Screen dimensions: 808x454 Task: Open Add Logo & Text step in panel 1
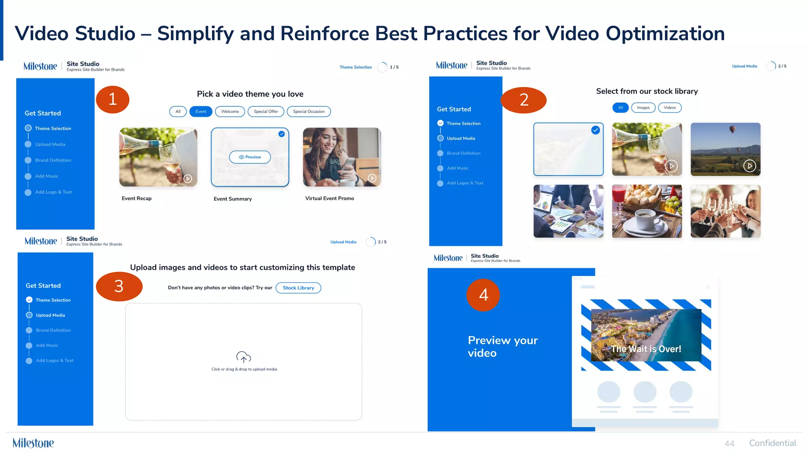click(x=49, y=192)
